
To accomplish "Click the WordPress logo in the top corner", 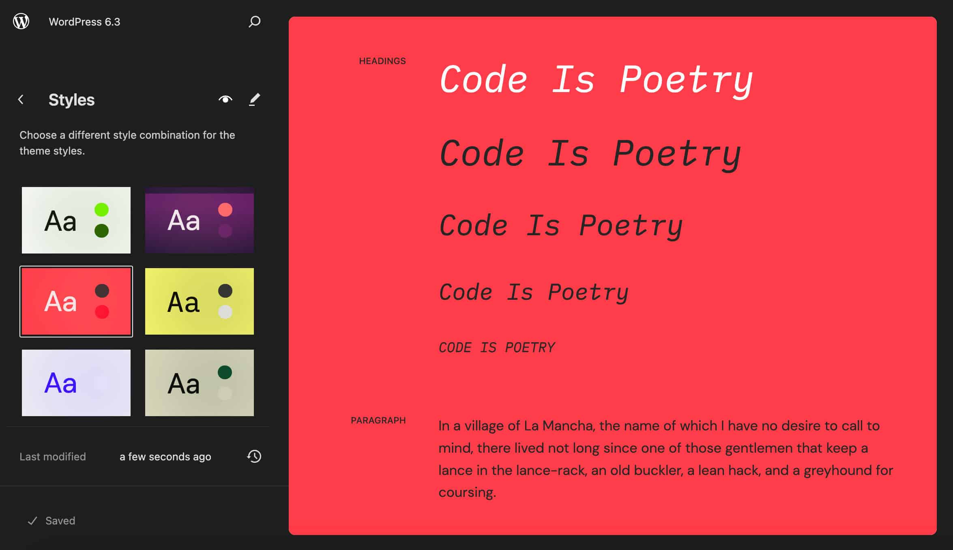I will (x=21, y=21).
